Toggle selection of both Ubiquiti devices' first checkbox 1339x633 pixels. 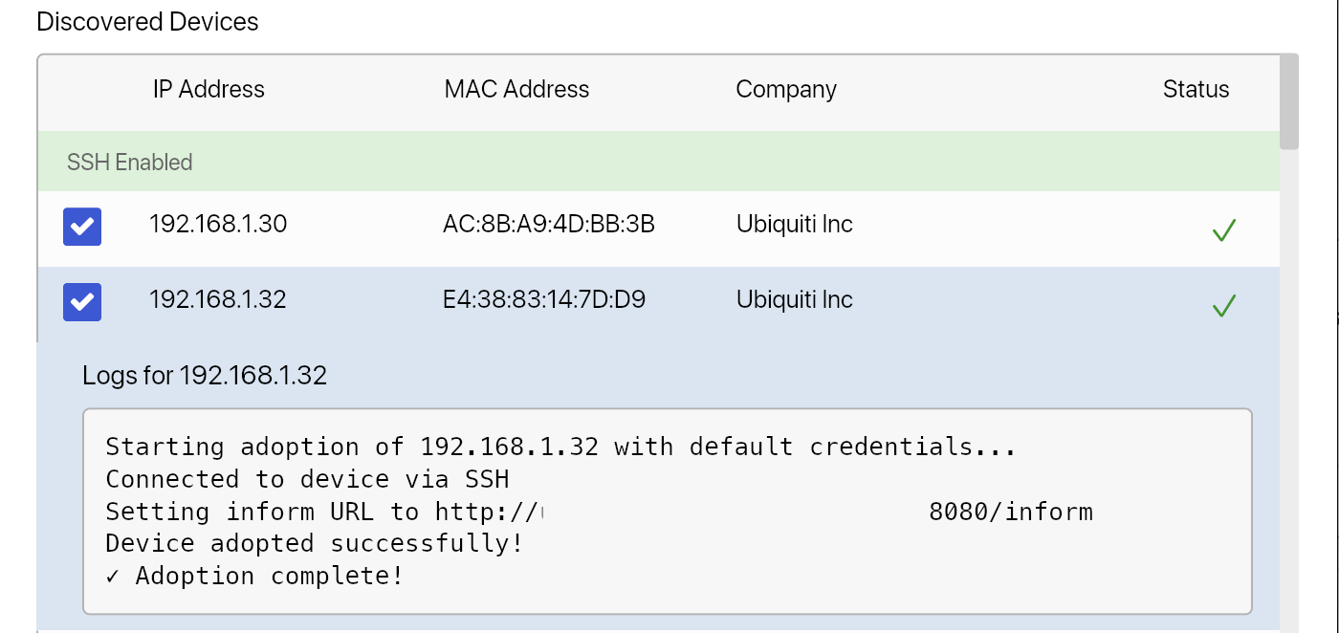(81, 227)
